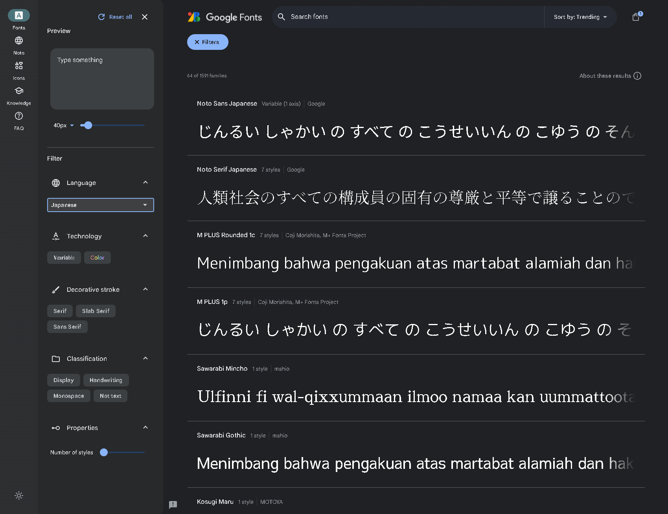This screenshot has width=668, height=514.
Task: Toggle the Not text classification chip
Action: tap(110, 396)
